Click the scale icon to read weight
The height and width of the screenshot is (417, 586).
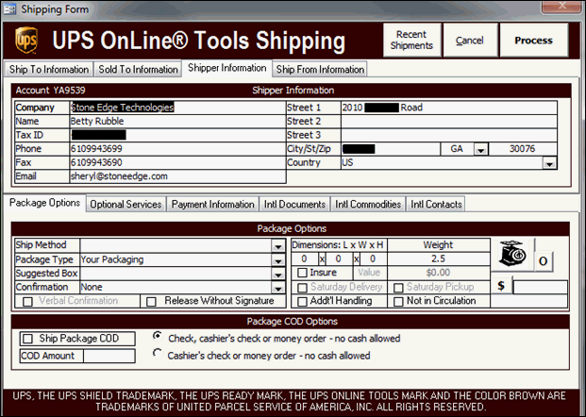(512, 254)
